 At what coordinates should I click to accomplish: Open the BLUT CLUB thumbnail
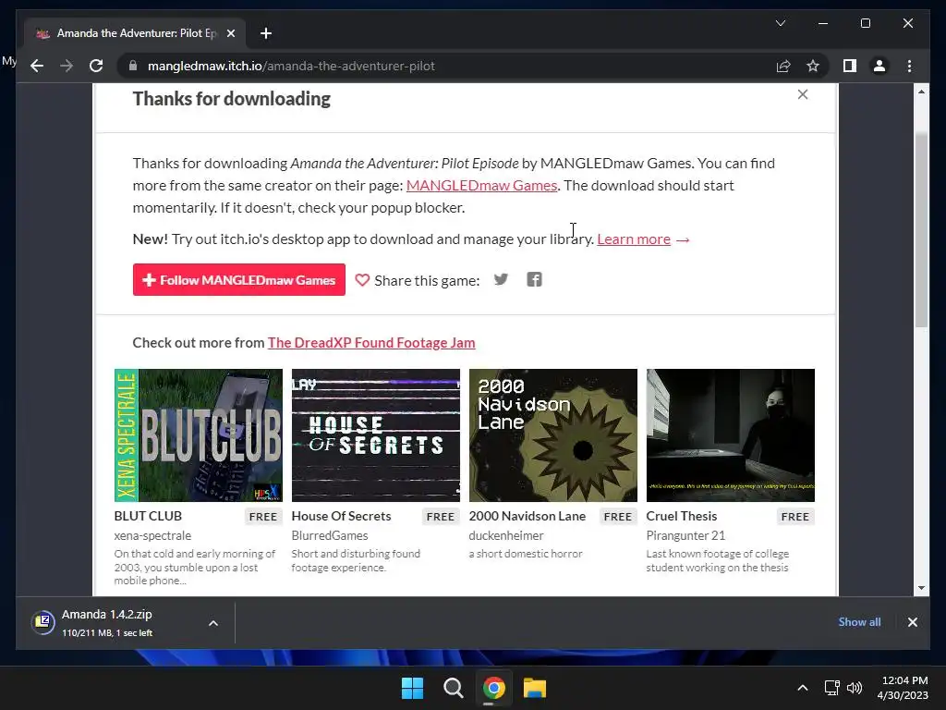click(x=198, y=435)
